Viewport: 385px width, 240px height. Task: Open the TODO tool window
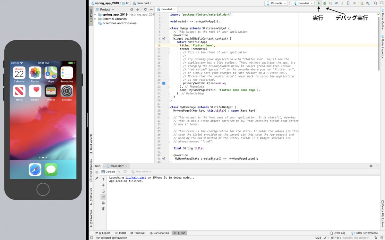(x=120, y=233)
